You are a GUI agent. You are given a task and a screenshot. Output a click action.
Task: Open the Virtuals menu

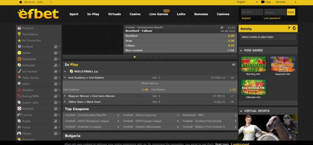point(115,14)
